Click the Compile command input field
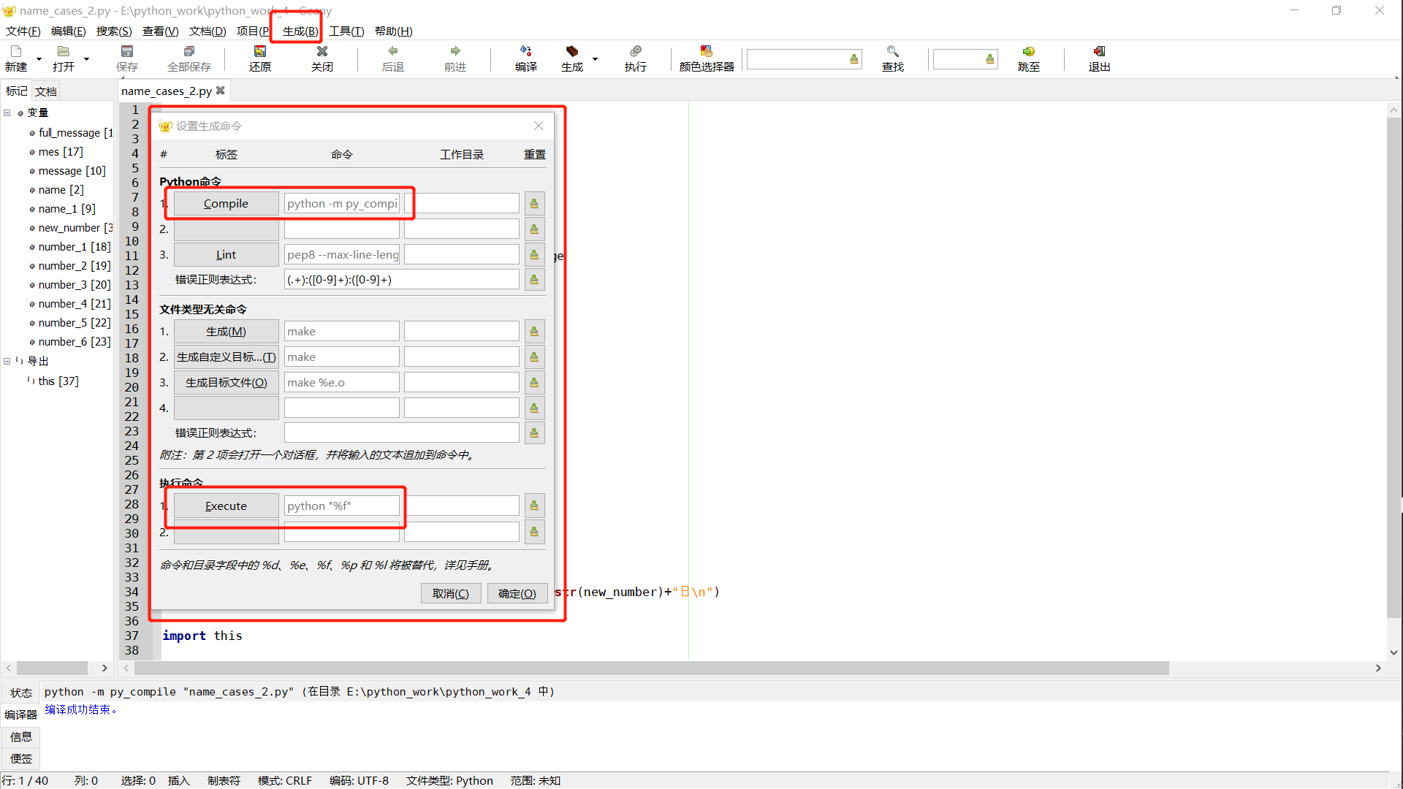The image size is (1403, 789). (342, 204)
